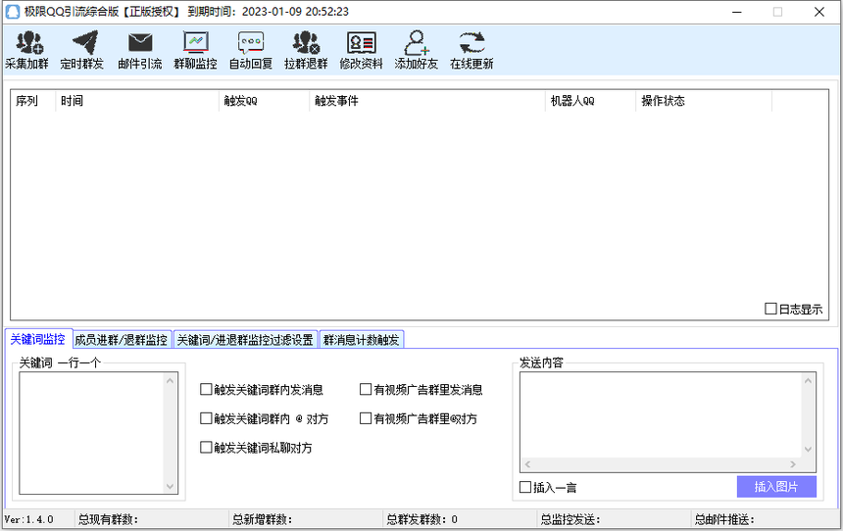Click into the 关键词 text area
This screenshot has width=843, height=531.
[x=92, y=433]
